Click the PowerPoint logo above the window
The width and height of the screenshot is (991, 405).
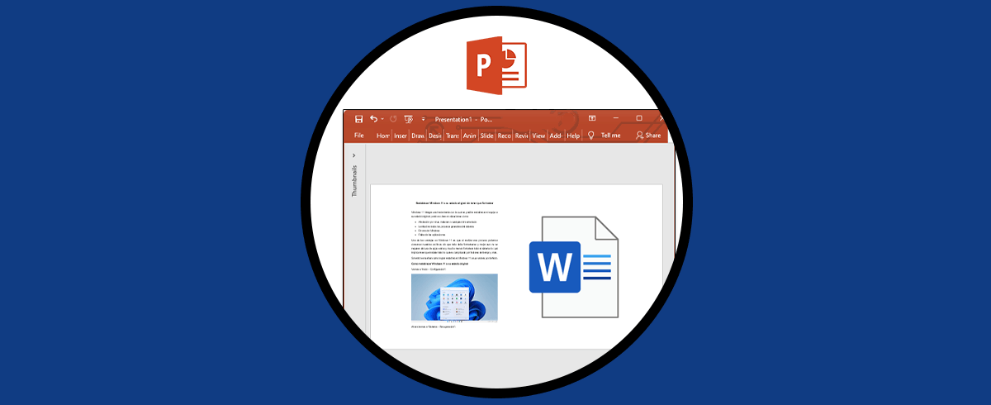point(497,65)
